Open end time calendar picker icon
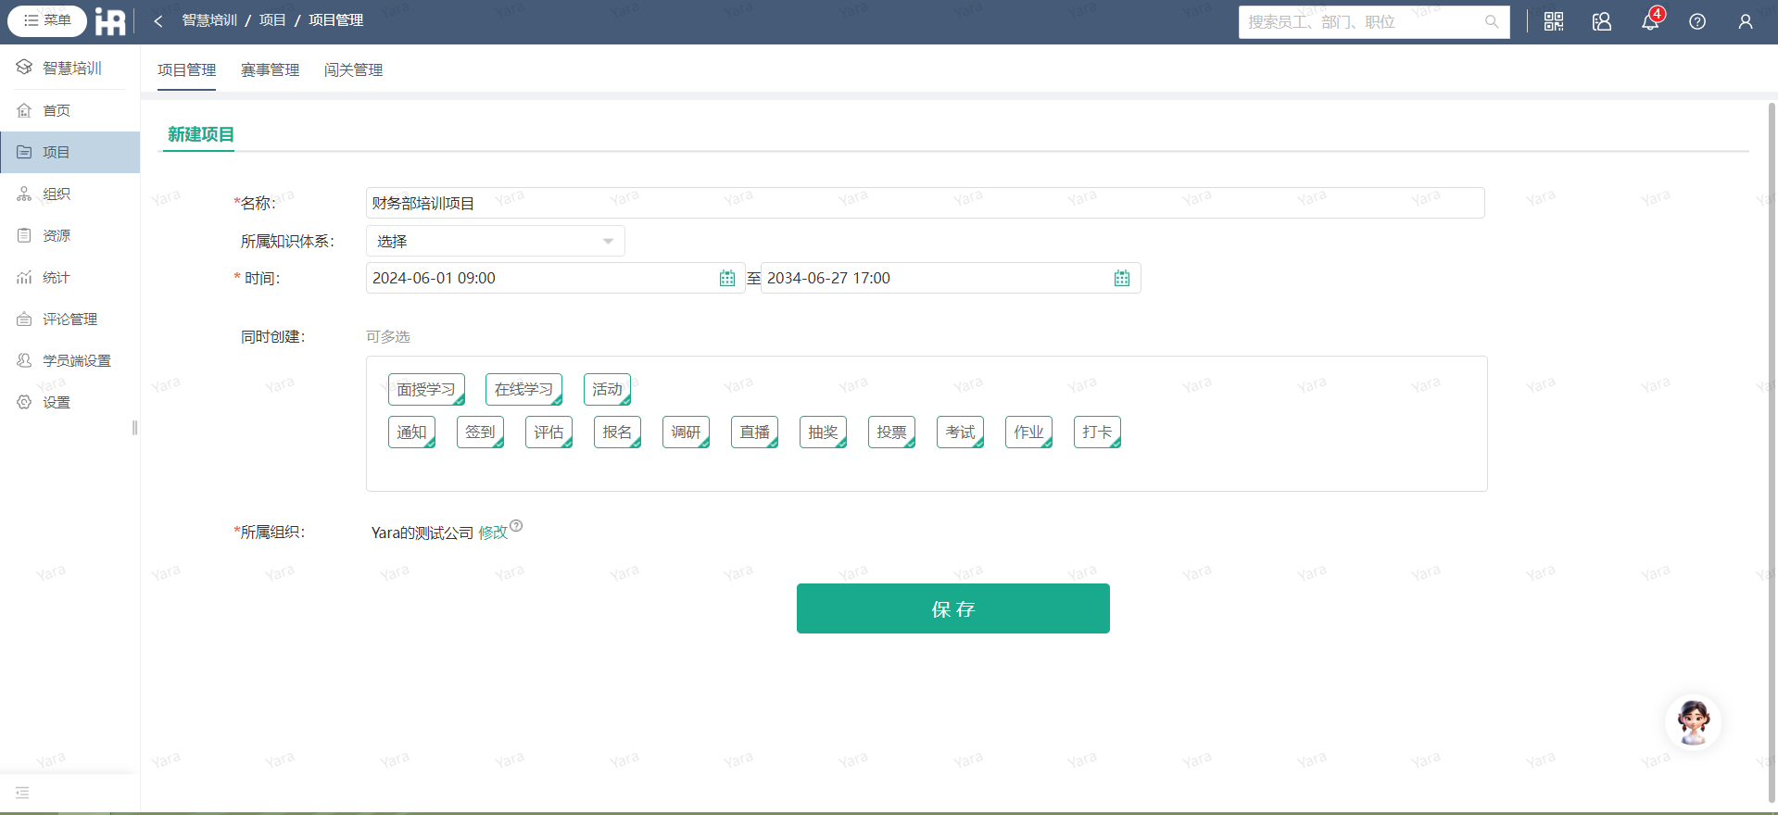 1122,278
